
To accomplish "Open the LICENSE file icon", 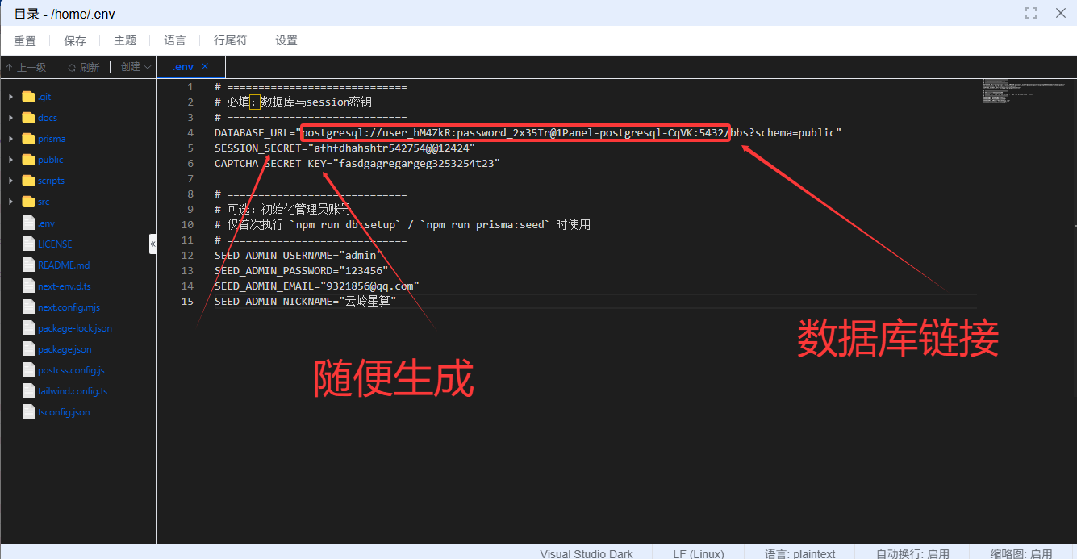I will click(29, 244).
